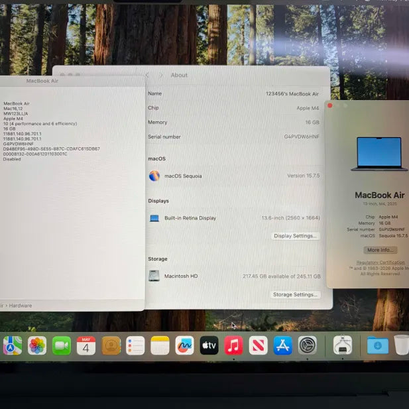The height and width of the screenshot is (409, 409).
Task: Select 'MW123LL/A' model number text
Action: [16, 113]
